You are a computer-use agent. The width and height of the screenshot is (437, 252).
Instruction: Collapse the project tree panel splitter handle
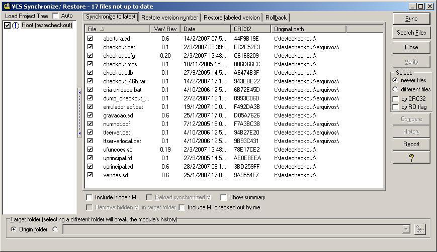click(79, 113)
